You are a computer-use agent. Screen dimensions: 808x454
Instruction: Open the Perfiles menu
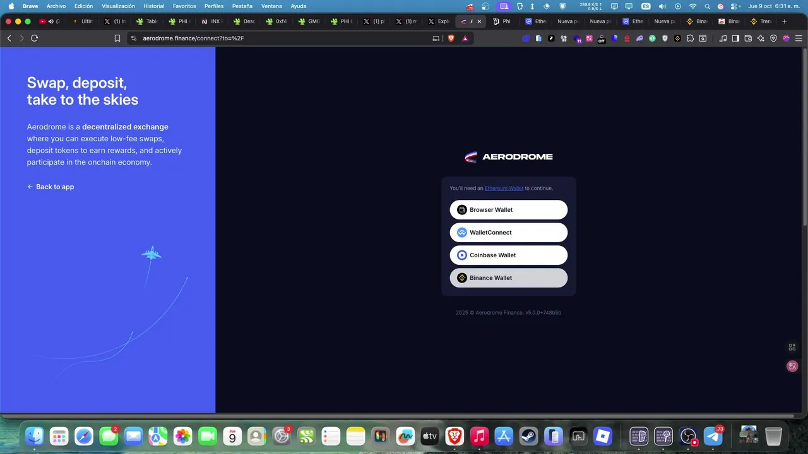click(x=214, y=6)
